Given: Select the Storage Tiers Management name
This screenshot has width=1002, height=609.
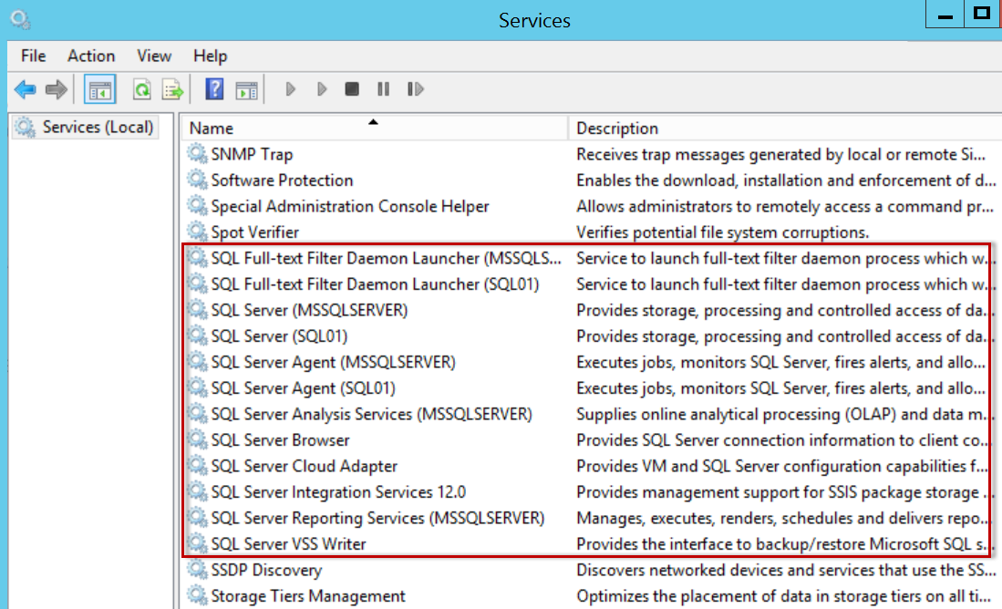Looking at the screenshot, I should (308, 596).
